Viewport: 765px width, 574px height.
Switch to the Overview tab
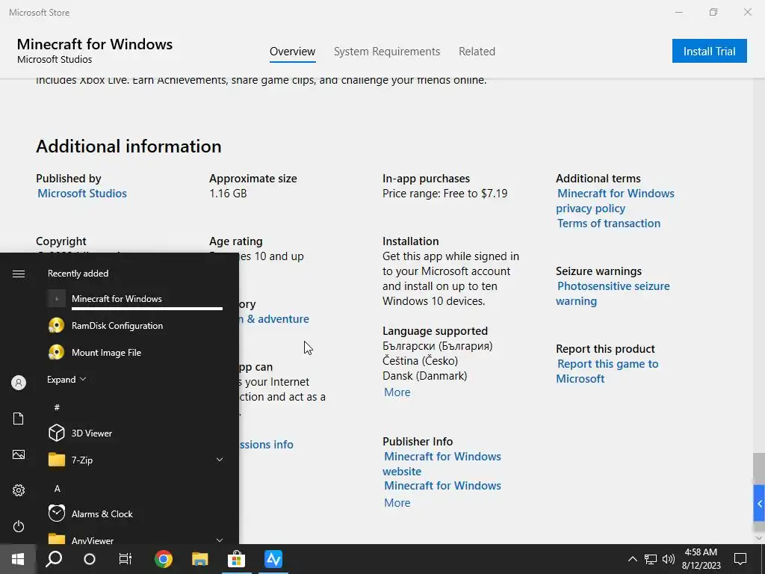point(293,52)
